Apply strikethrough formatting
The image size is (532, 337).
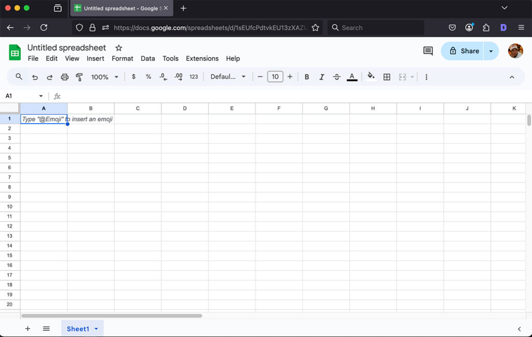[337, 76]
